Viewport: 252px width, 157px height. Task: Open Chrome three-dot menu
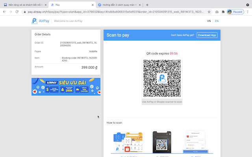(248, 12)
